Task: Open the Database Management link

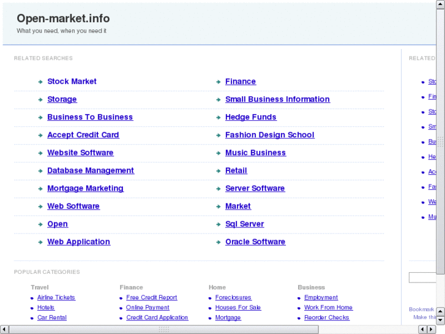Action: pos(91,170)
